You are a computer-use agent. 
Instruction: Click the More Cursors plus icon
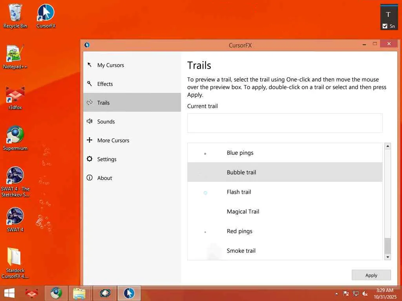tap(90, 140)
